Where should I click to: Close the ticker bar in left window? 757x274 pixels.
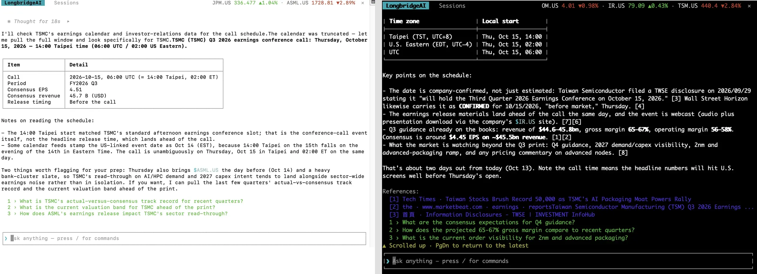pyautogui.click(x=363, y=3)
